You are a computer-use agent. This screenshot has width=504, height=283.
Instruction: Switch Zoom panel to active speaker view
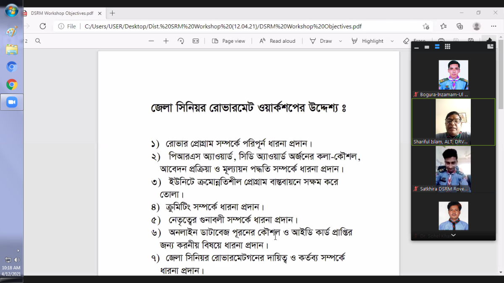point(426,47)
